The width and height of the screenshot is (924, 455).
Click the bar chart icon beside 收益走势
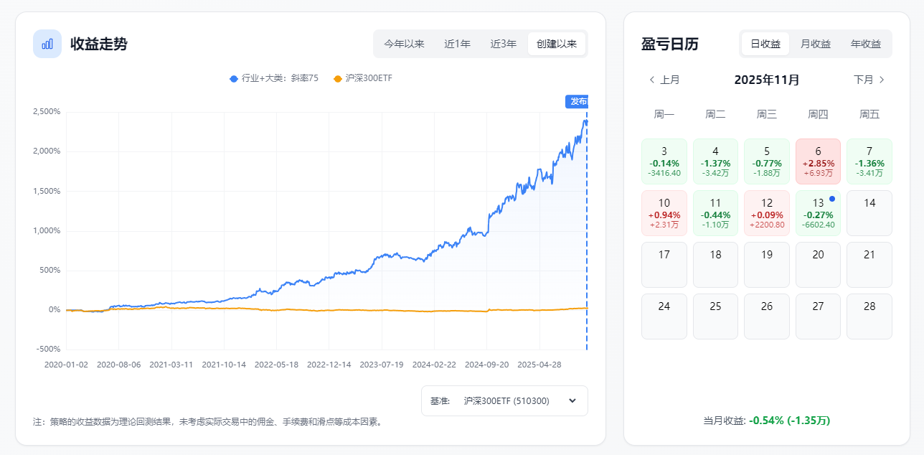[x=47, y=44]
